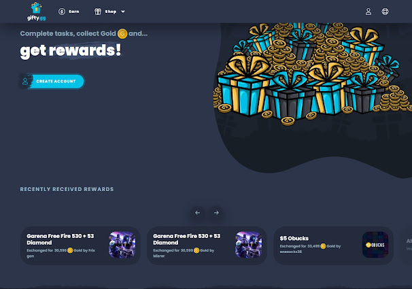Click the gold coin beside 'collect Gold'
Image resolution: width=412 pixels, height=289 pixels.
click(x=122, y=33)
